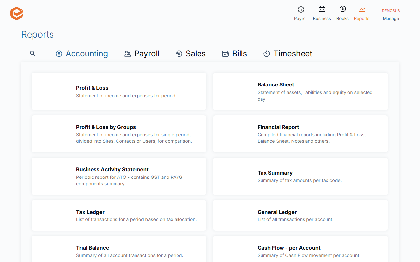
Task: Open the Business briefcase icon
Action: click(322, 9)
